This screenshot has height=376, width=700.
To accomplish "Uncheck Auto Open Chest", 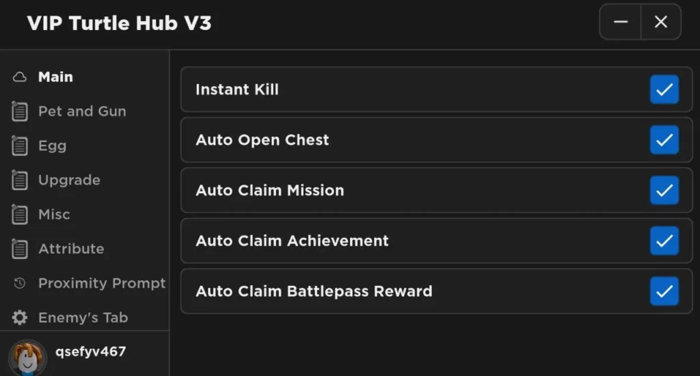I will click(664, 140).
